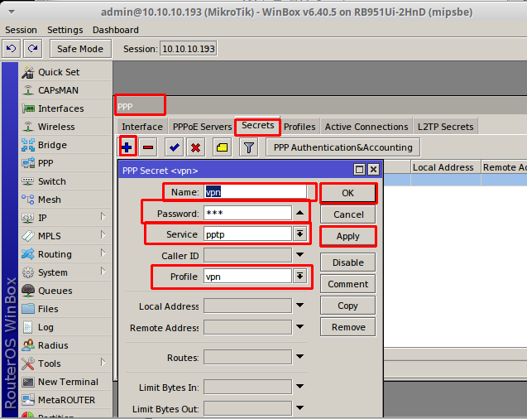Screen dimensions: 527x419
Task: Click OK in the PPP Secret dialog
Action: point(347,193)
